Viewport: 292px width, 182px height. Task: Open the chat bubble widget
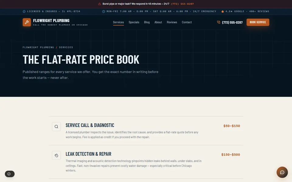[282, 172]
